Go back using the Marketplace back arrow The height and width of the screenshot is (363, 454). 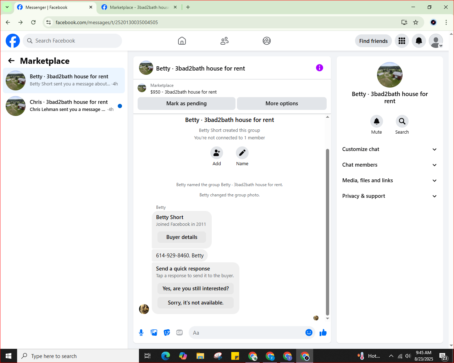pyautogui.click(x=11, y=61)
